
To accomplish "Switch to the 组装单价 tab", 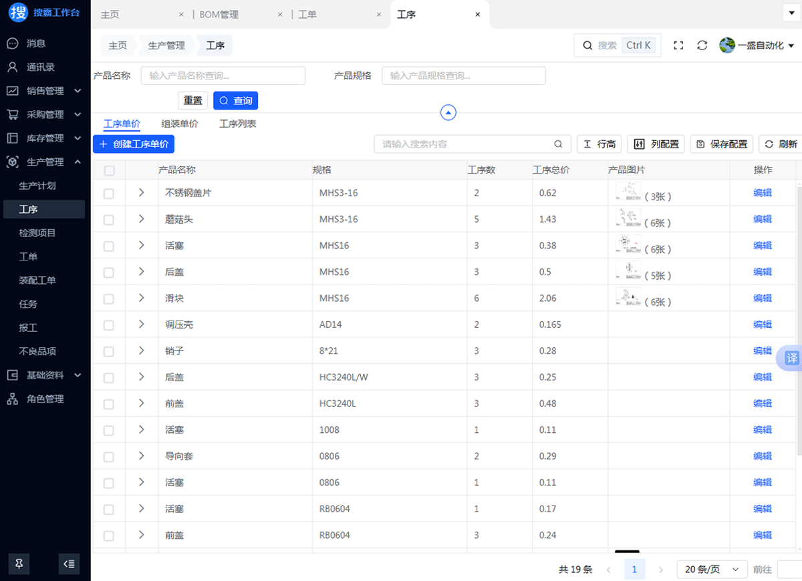I will point(180,124).
